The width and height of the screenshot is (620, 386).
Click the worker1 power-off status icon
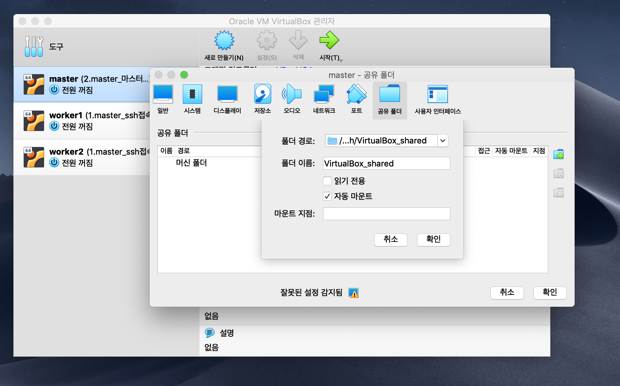pos(54,126)
